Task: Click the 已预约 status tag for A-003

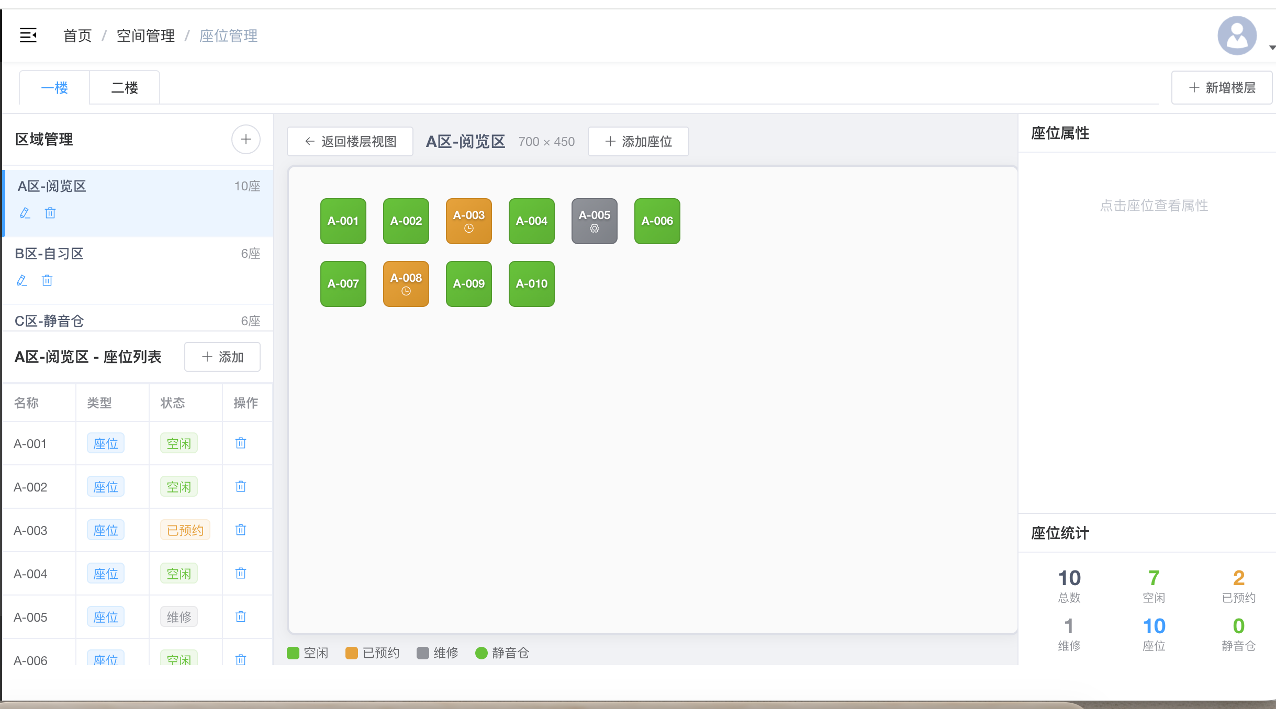Action: tap(185, 530)
